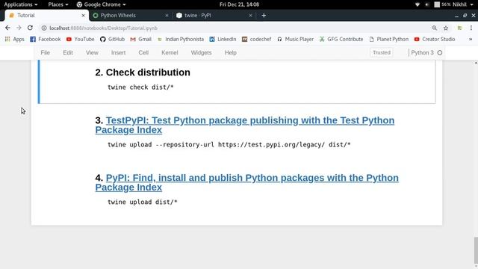Open the Creator Studio bookmark

pos(435,39)
